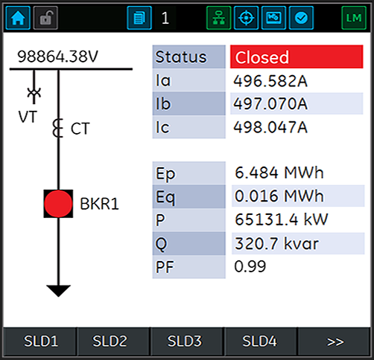Open the SLD3 tab
The image size is (374, 360).
coord(185,341)
